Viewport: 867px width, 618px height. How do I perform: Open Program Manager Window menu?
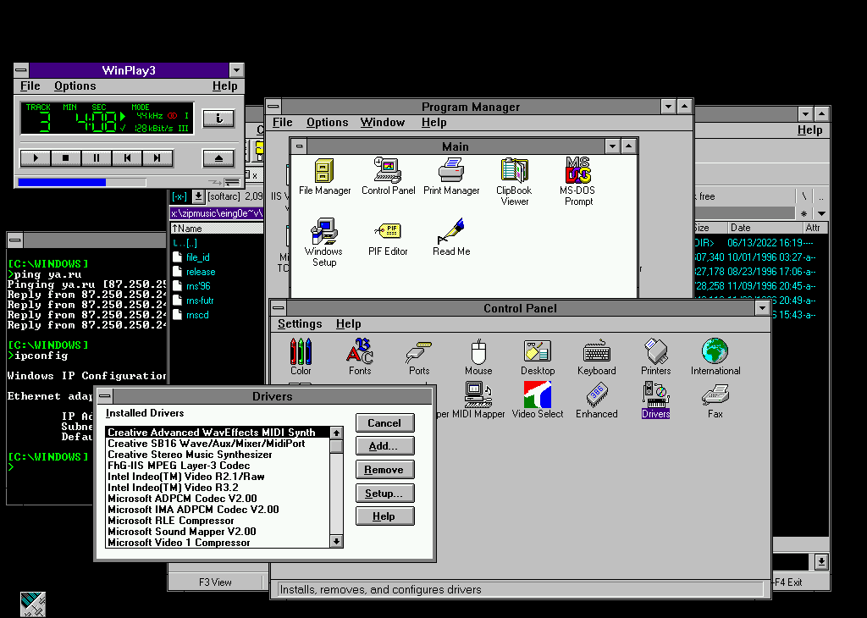[x=383, y=122]
